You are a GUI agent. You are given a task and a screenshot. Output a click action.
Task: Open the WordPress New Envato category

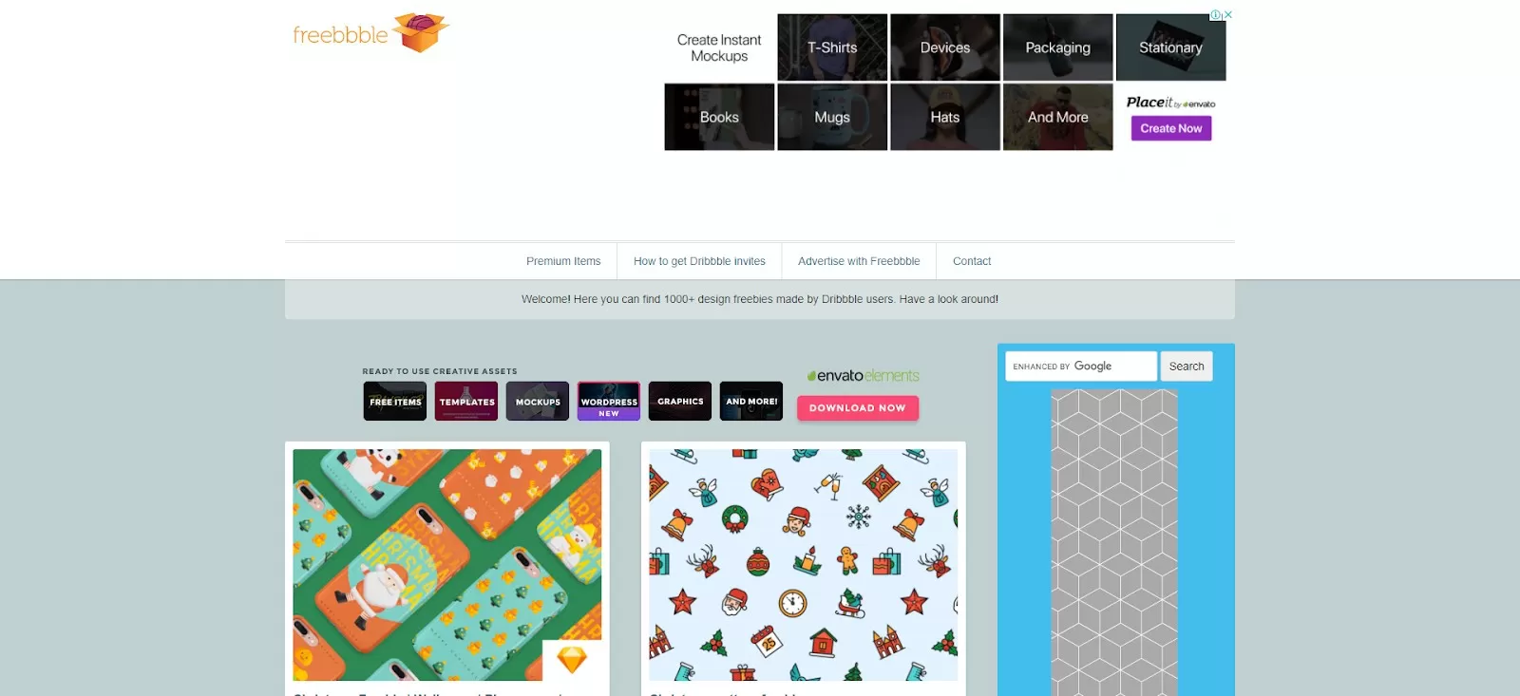pos(609,402)
